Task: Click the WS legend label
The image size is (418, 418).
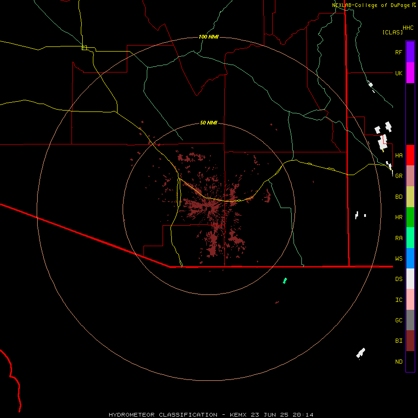Action: pos(398,259)
